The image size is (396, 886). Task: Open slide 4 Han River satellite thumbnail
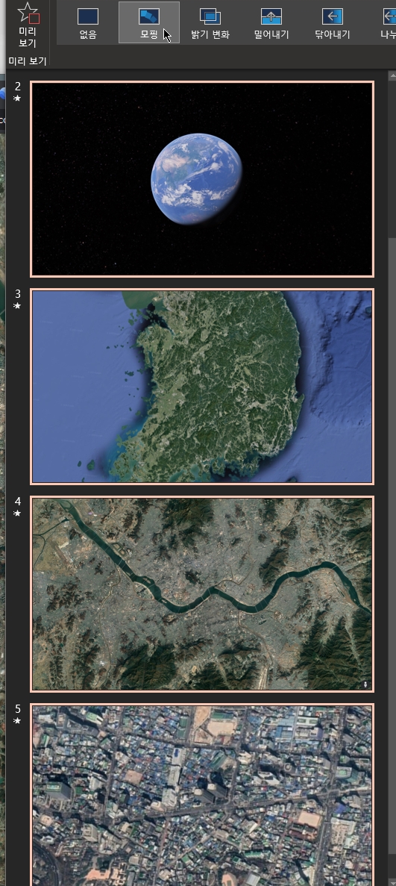click(x=202, y=594)
